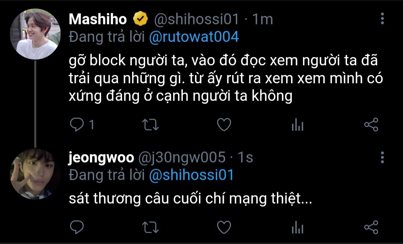Click Mashiho's gold verified badge
The width and height of the screenshot is (403, 244).
tap(140, 19)
